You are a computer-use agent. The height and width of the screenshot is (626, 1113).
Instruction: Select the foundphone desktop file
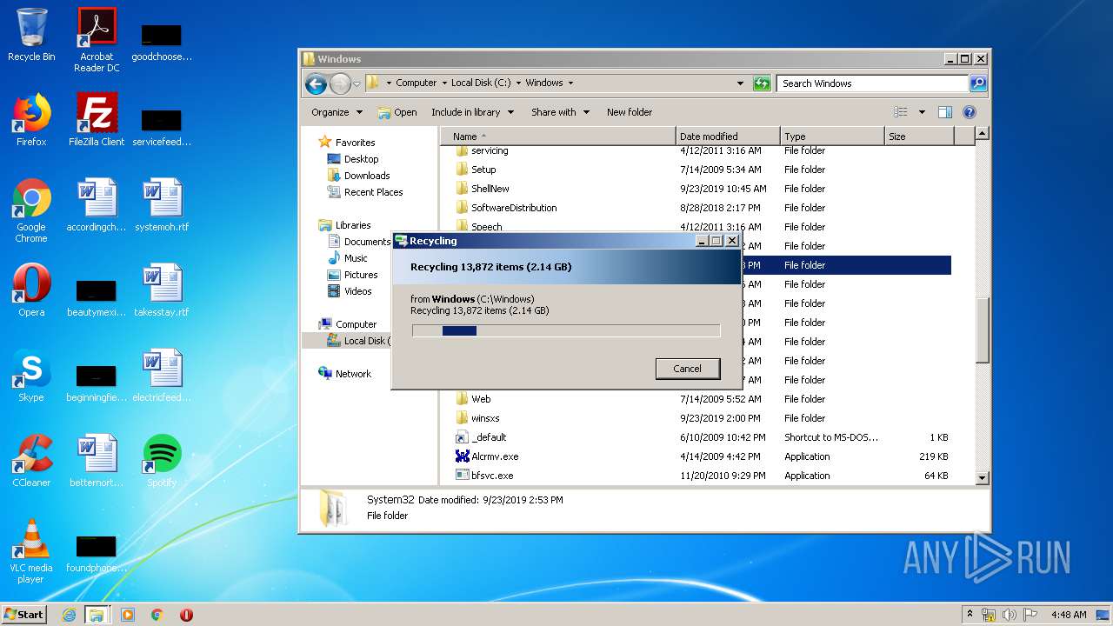(x=97, y=553)
